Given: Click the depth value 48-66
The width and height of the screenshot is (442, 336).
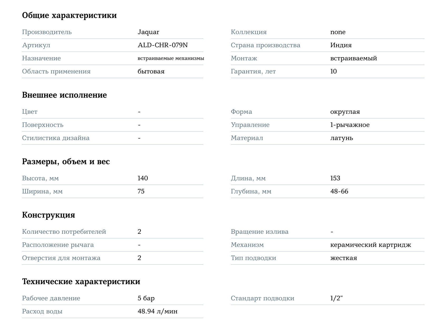Looking at the screenshot, I should point(339,191).
